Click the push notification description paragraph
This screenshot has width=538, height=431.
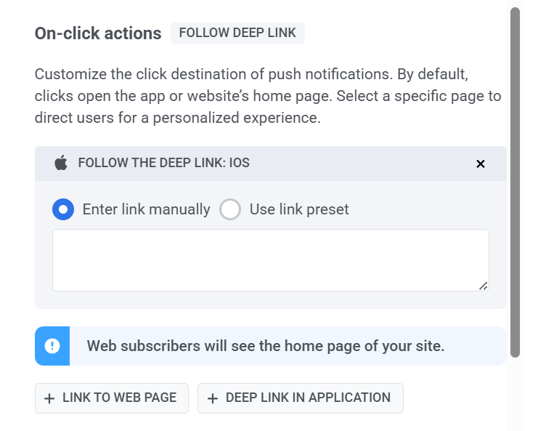pos(267,96)
